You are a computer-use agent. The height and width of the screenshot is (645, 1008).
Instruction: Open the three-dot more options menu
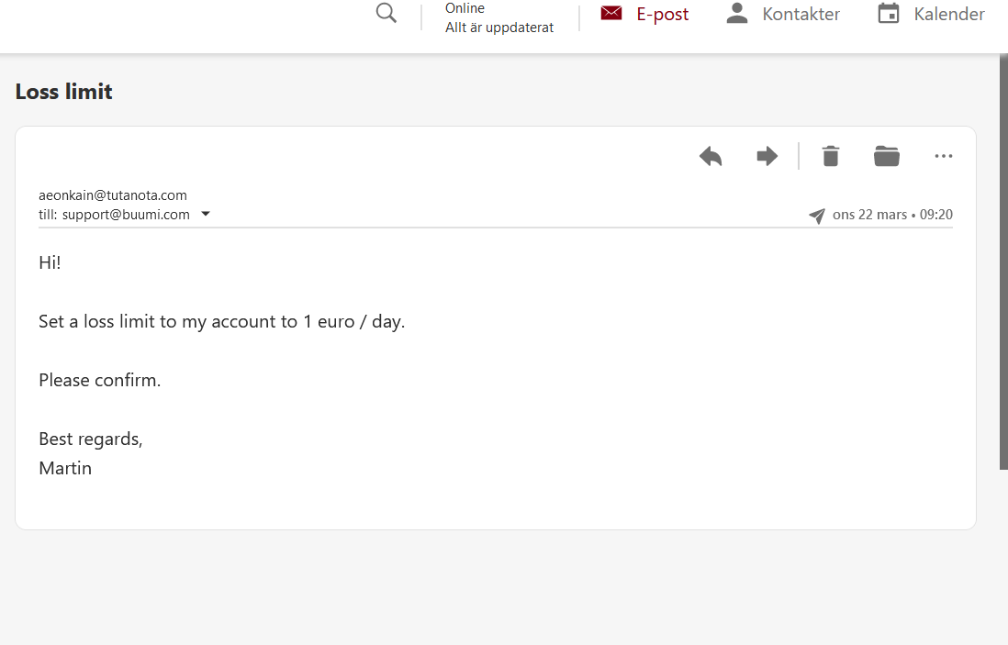[x=943, y=156]
